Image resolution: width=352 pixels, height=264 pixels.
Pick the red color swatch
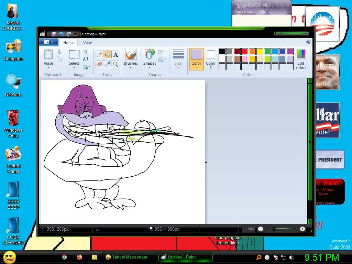coord(245,52)
